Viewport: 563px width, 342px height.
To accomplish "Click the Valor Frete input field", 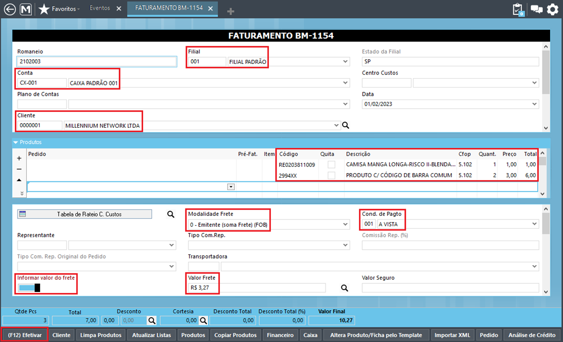I will click(x=257, y=288).
